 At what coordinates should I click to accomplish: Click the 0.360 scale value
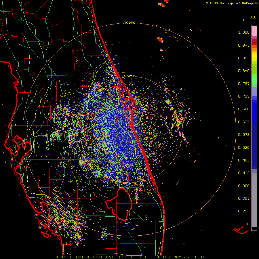click(244, 186)
